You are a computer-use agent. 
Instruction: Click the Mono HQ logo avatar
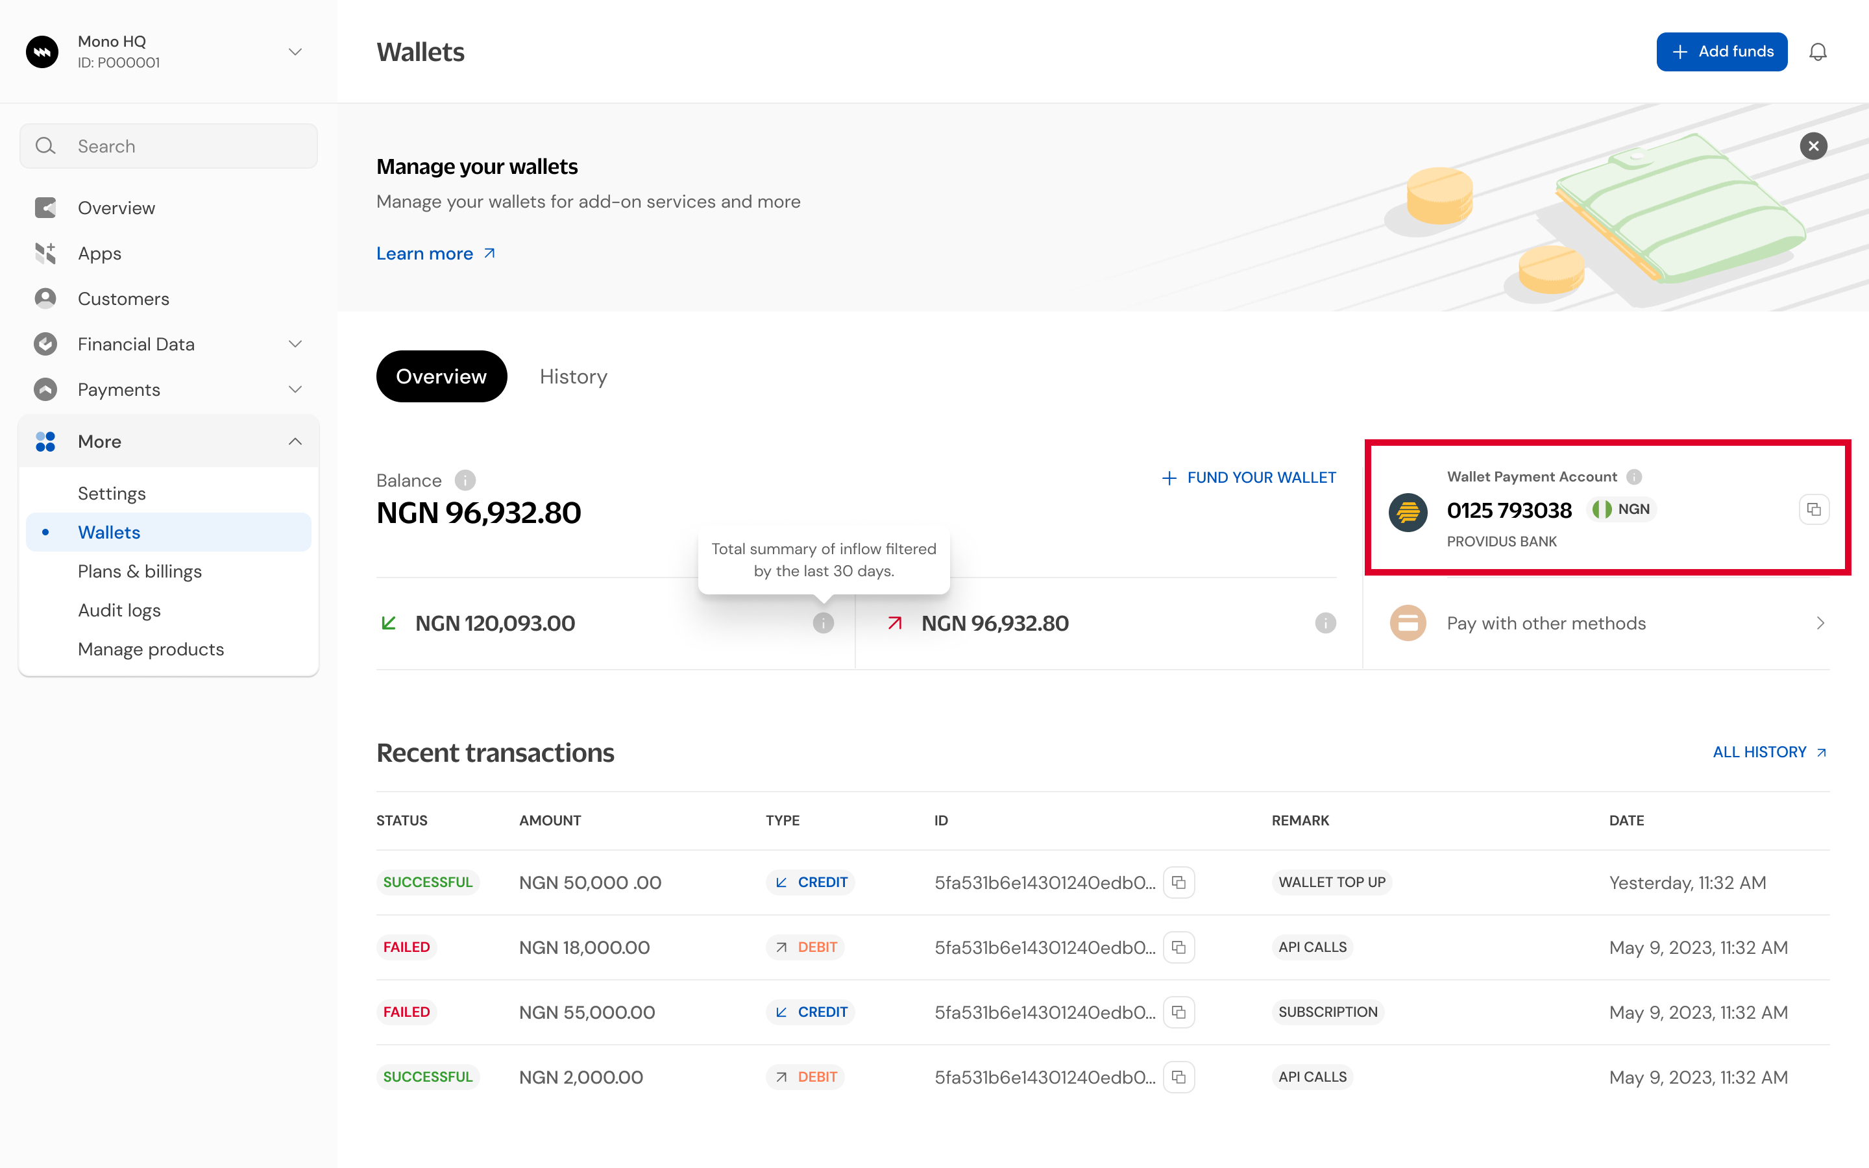point(42,52)
